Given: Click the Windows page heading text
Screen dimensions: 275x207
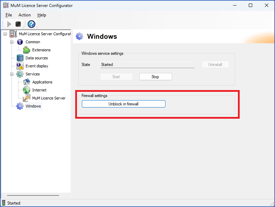Looking at the screenshot, I should 102,36.
